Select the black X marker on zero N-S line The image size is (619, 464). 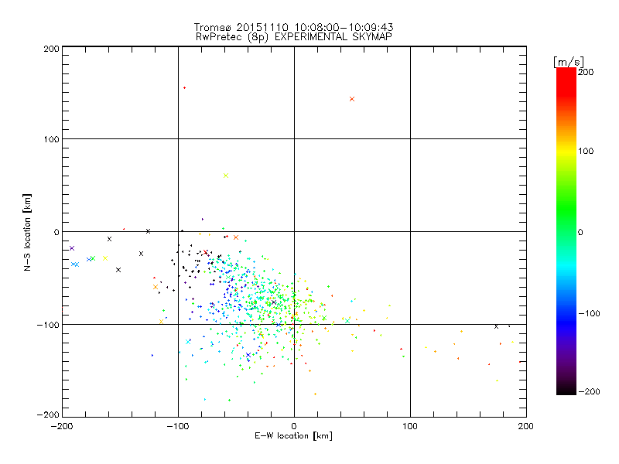[148, 230]
